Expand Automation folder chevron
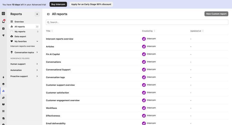This screenshot has width=232, height=125. pos(37,70)
